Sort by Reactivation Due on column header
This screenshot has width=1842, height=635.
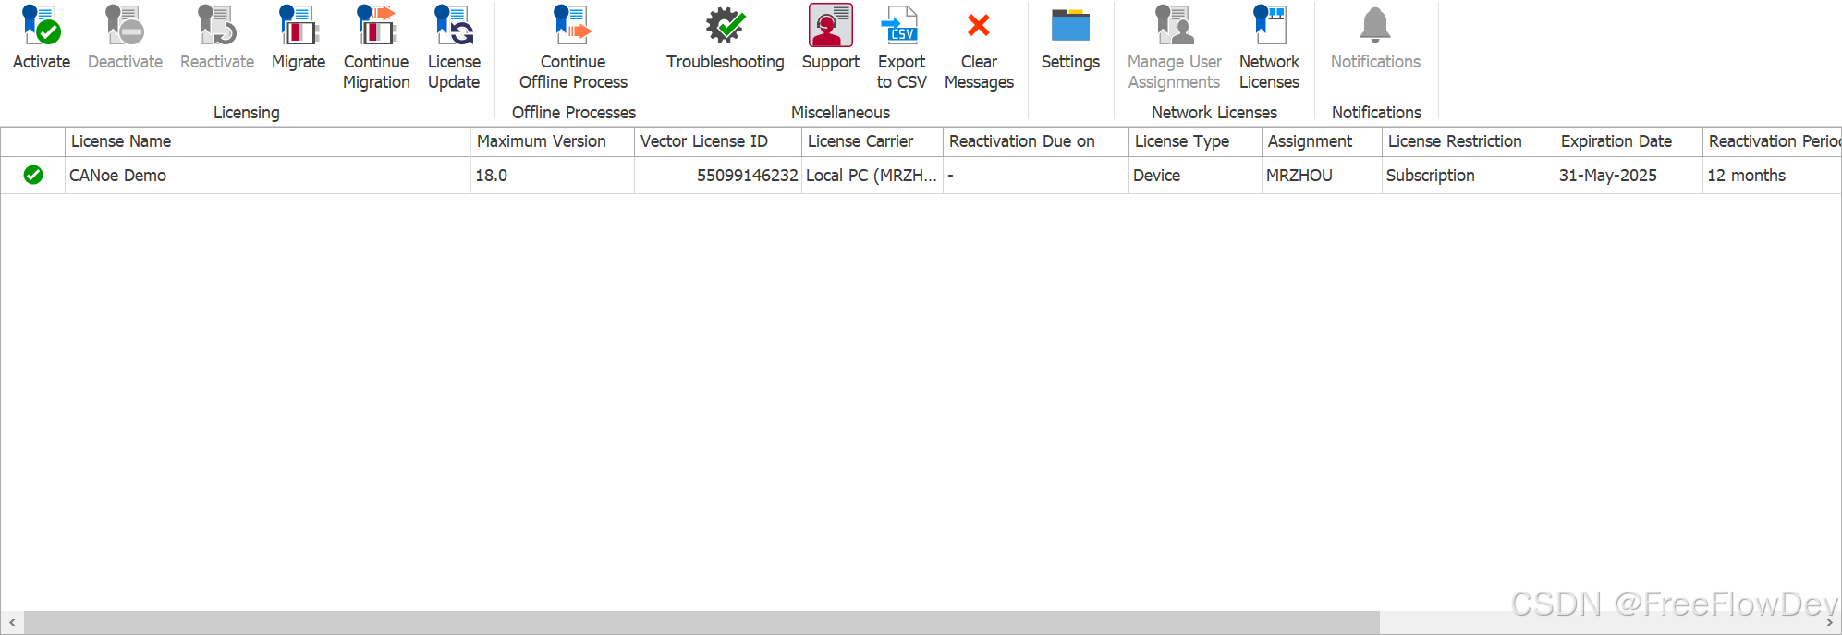1036,141
